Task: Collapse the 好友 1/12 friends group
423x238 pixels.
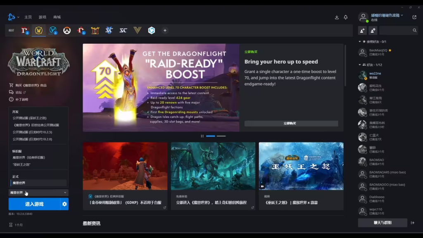Action: click(360, 65)
